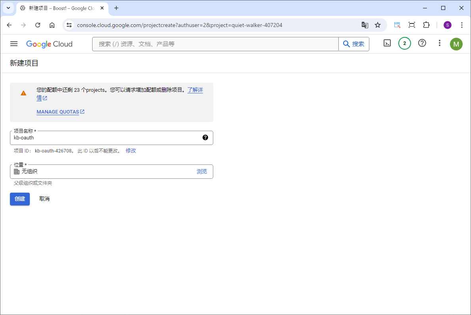Click the Google Translate icon in address bar
The height and width of the screenshot is (315, 471).
[365, 25]
